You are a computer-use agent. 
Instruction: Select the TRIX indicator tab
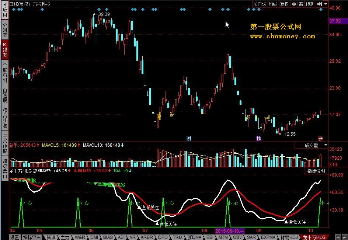178,237
